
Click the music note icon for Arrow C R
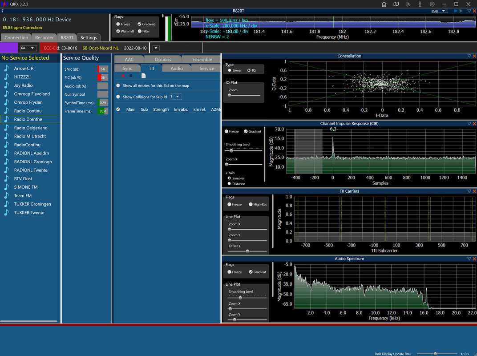click(x=6, y=68)
